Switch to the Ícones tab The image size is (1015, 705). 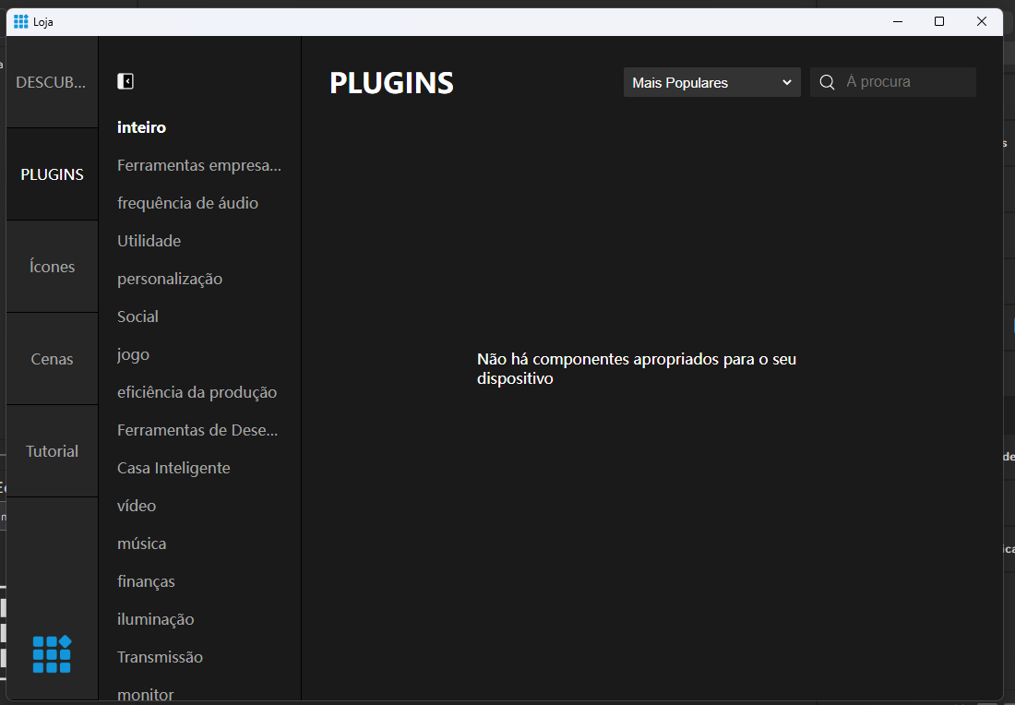(x=51, y=266)
